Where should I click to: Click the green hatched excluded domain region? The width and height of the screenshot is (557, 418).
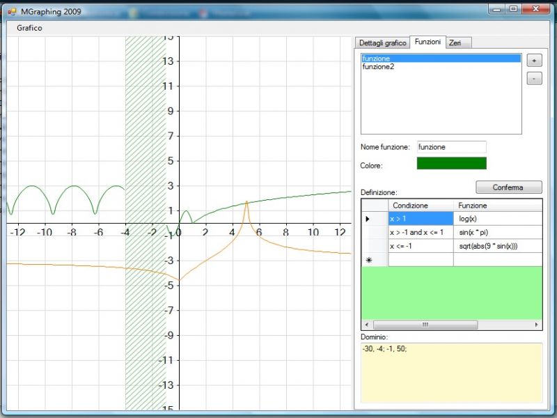click(146, 223)
